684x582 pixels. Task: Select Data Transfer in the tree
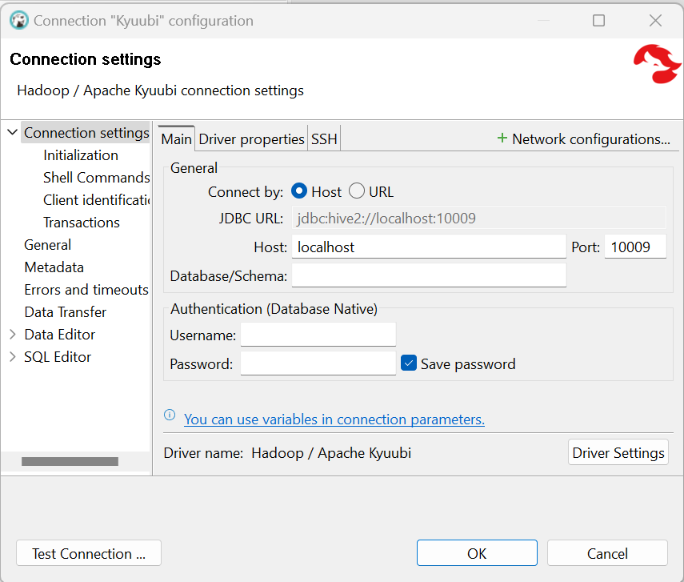point(66,311)
